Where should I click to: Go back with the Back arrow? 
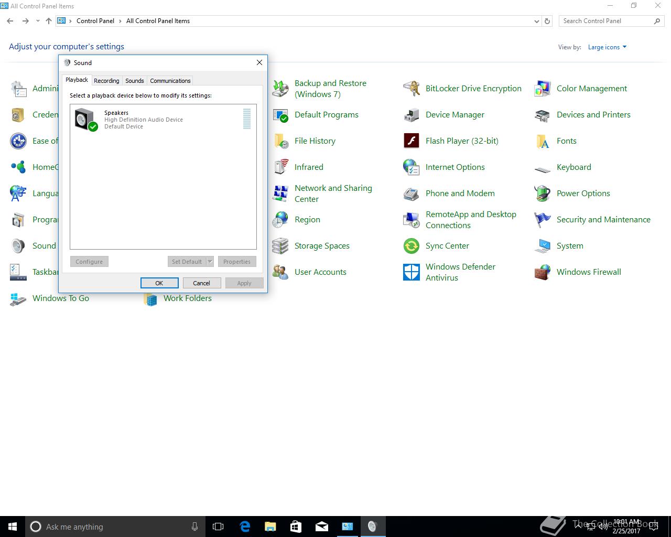point(10,21)
